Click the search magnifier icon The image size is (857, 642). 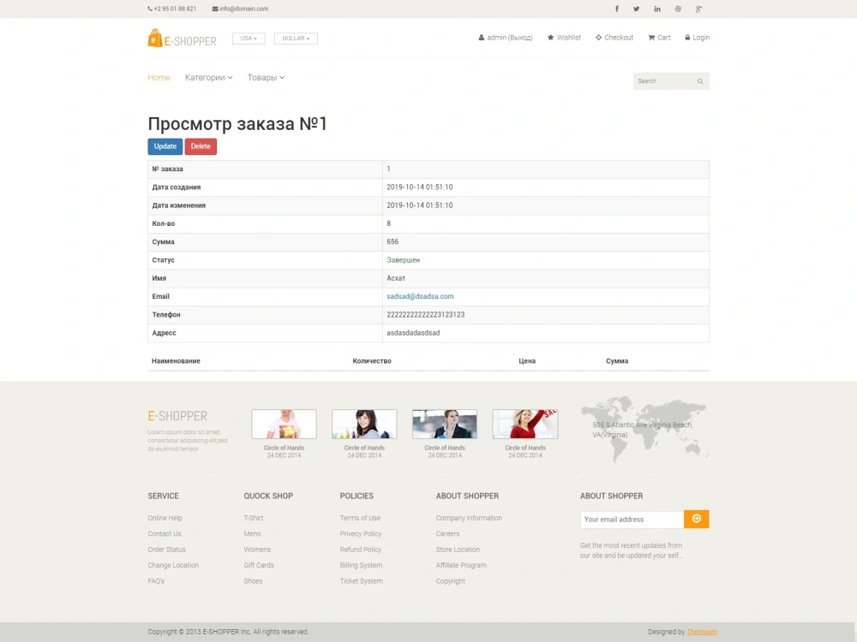pyautogui.click(x=700, y=81)
